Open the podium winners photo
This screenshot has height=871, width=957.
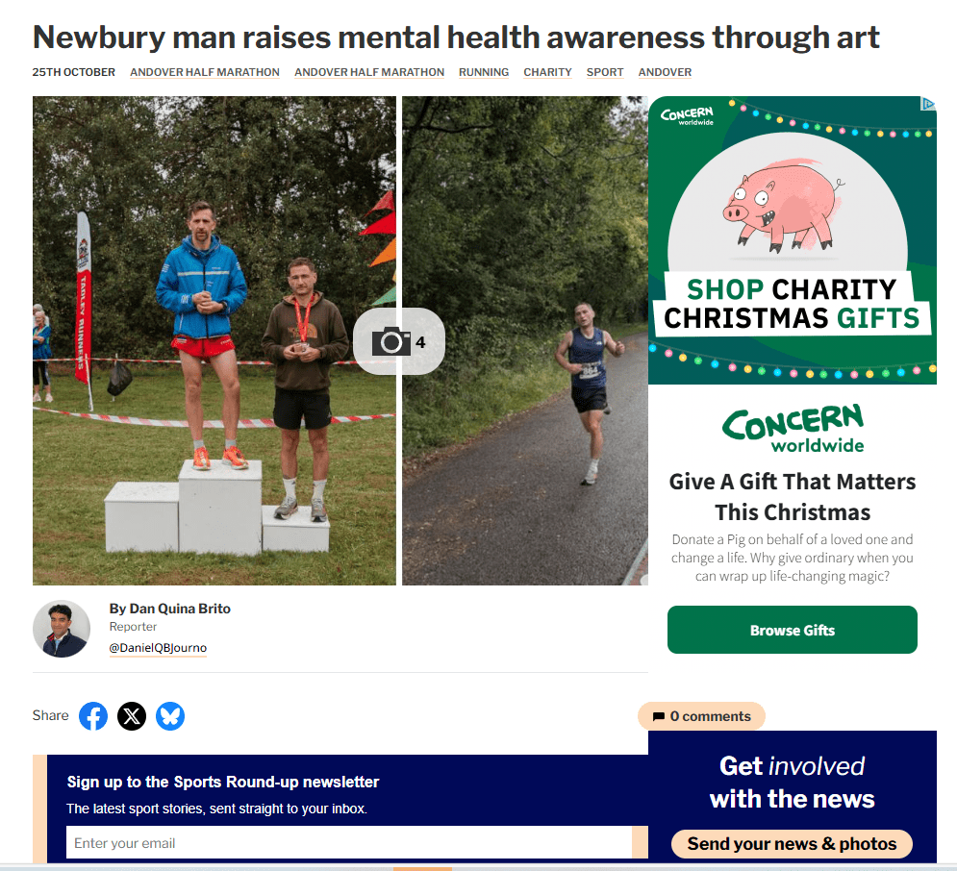coord(214,340)
